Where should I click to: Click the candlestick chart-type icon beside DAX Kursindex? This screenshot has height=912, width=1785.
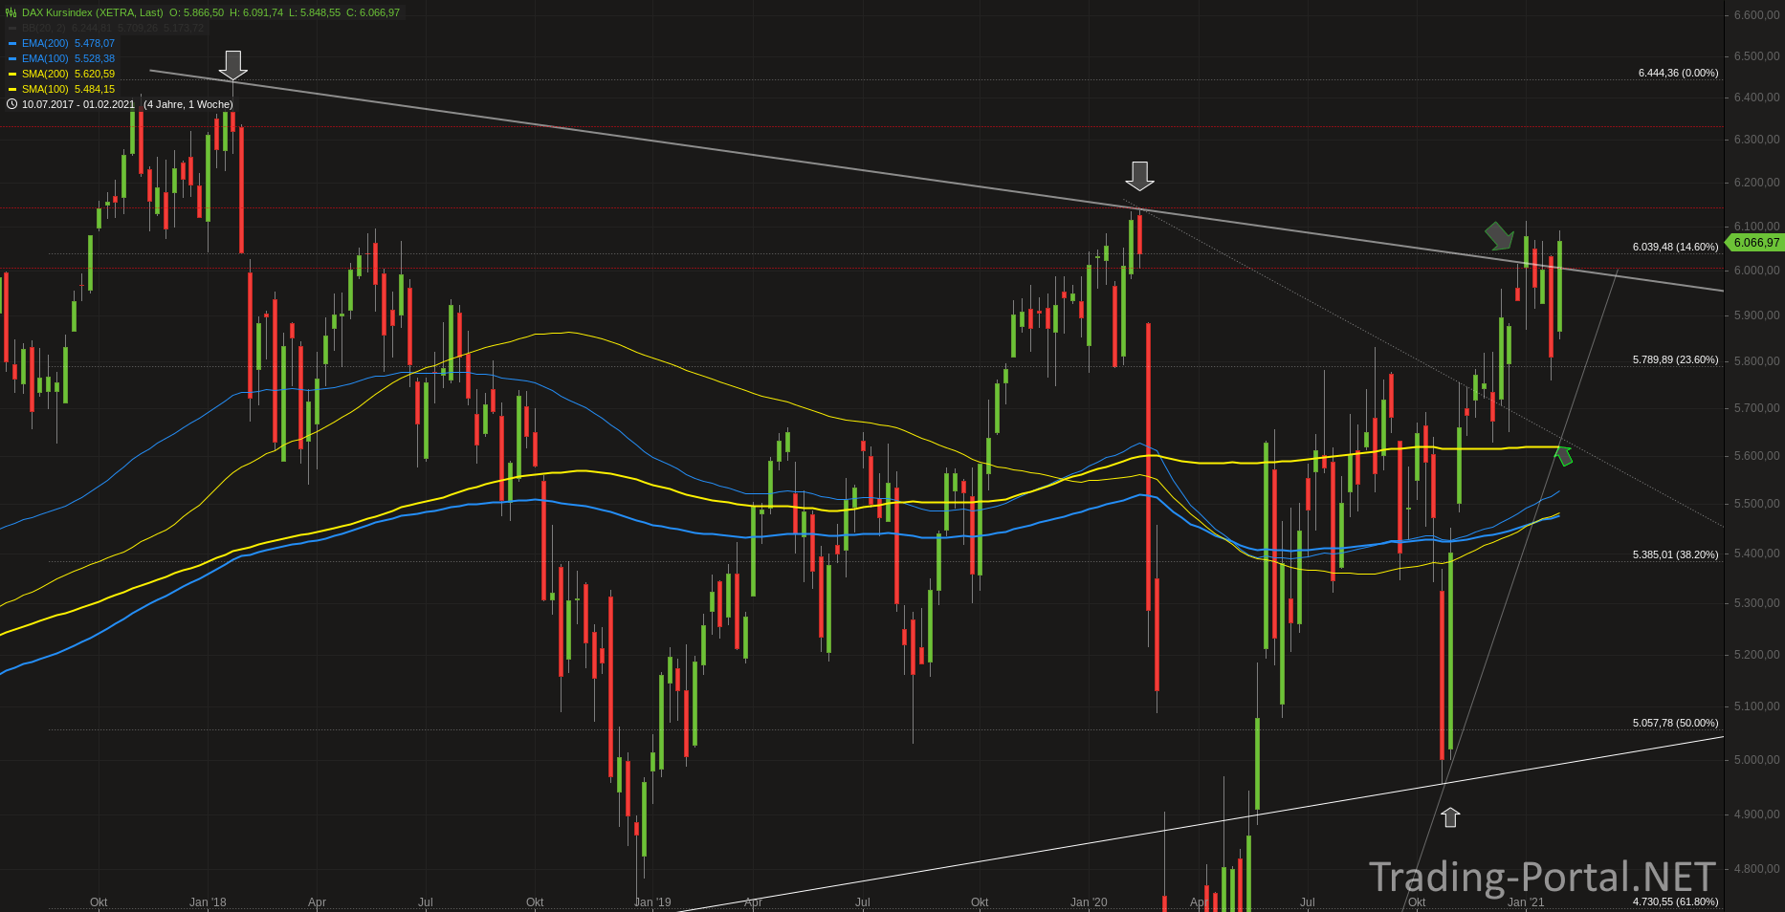[x=11, y=12]
